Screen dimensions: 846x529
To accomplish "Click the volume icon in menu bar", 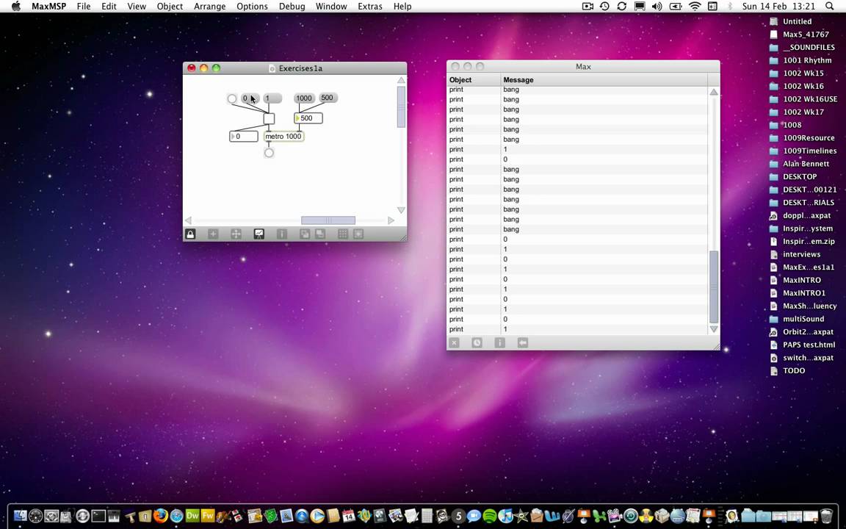I will tap(657, 7).
